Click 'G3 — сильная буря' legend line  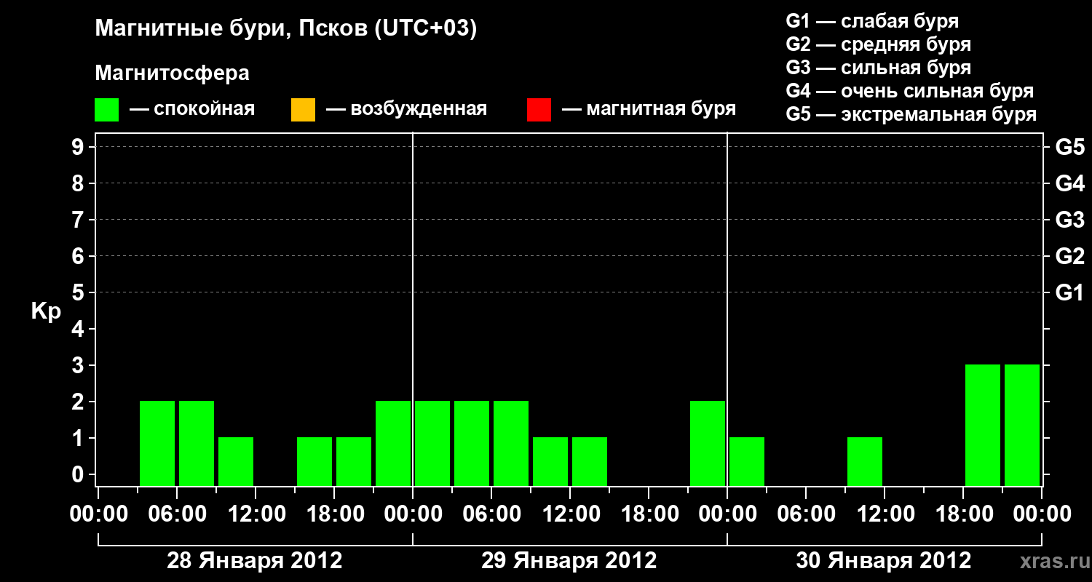coord(879,68)
